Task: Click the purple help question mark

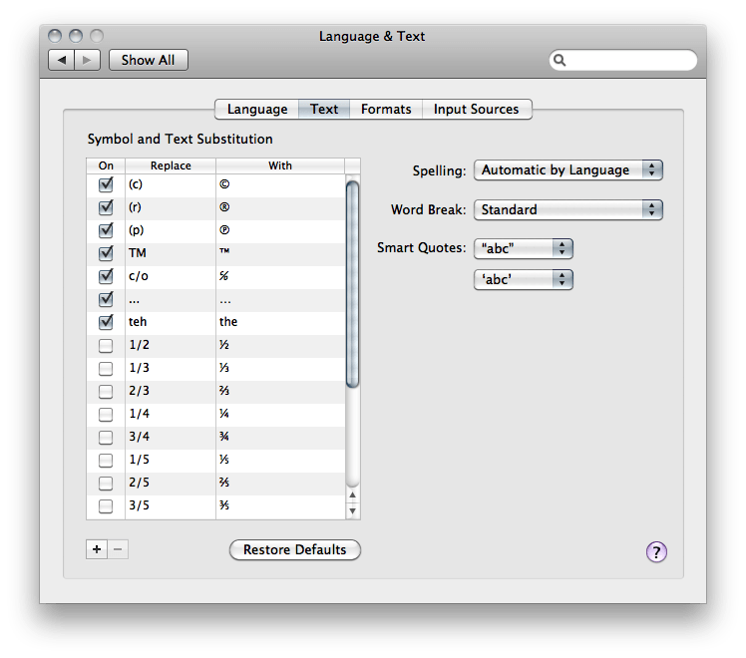Action: [656, 552]
